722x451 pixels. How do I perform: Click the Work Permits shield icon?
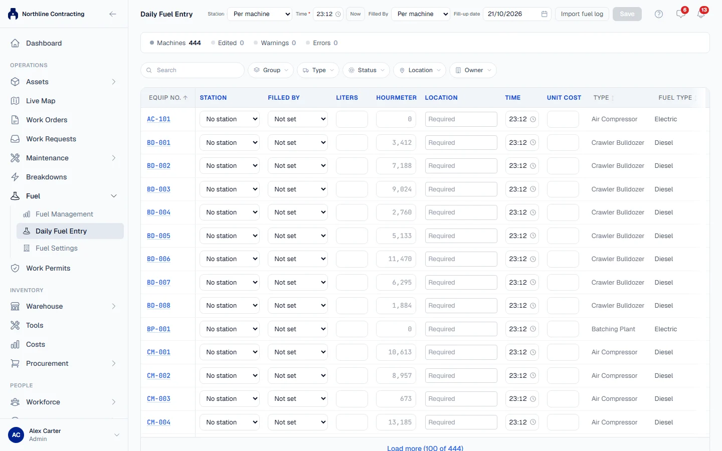(x=15, y=268)
